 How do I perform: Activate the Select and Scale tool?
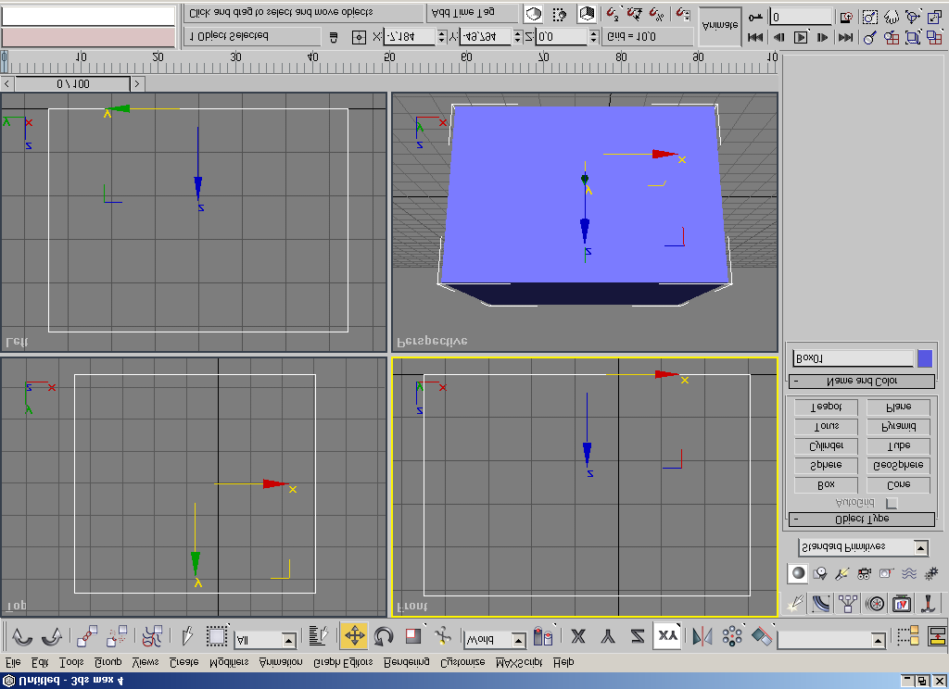412,636
